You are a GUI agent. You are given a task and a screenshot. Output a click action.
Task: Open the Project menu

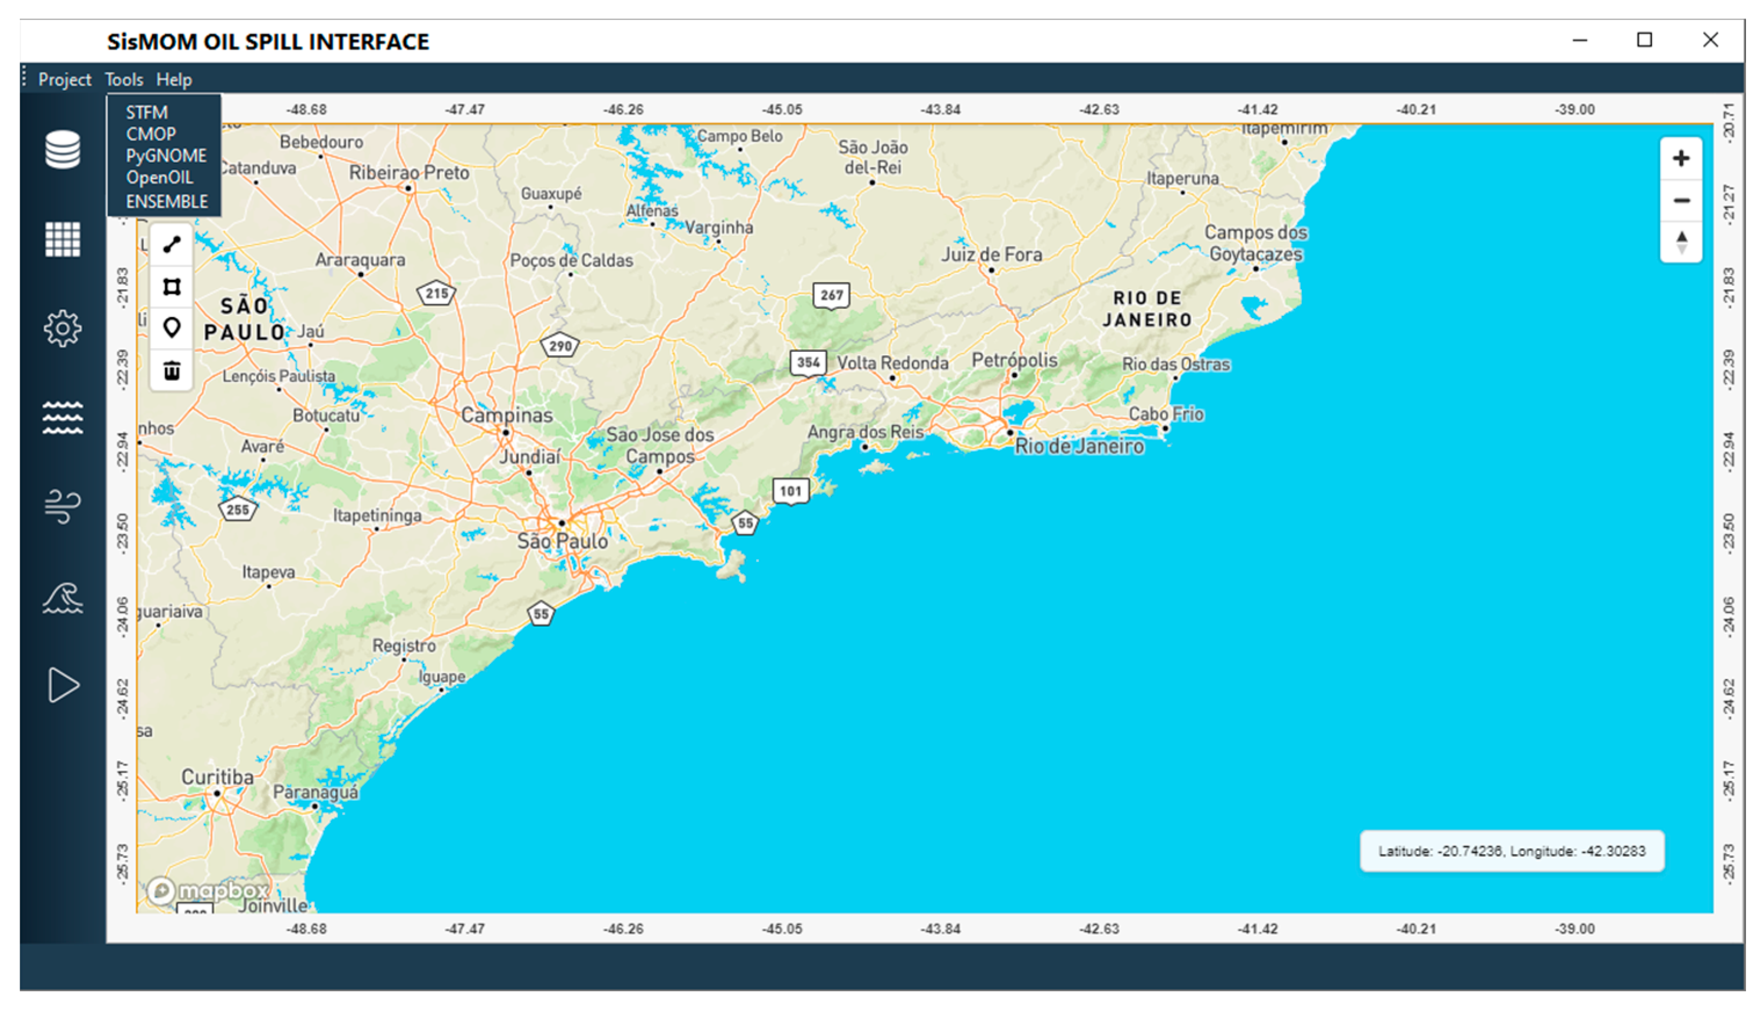(64, 80)
